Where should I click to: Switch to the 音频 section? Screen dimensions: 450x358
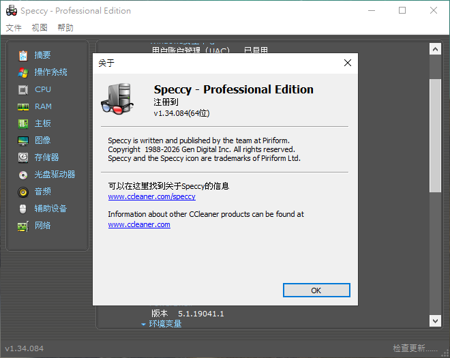pyautogui.click(x=43, y=191)
